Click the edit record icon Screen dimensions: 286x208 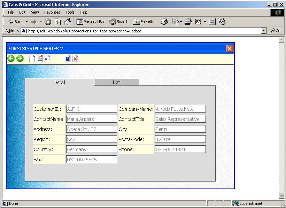pos(40,59)
